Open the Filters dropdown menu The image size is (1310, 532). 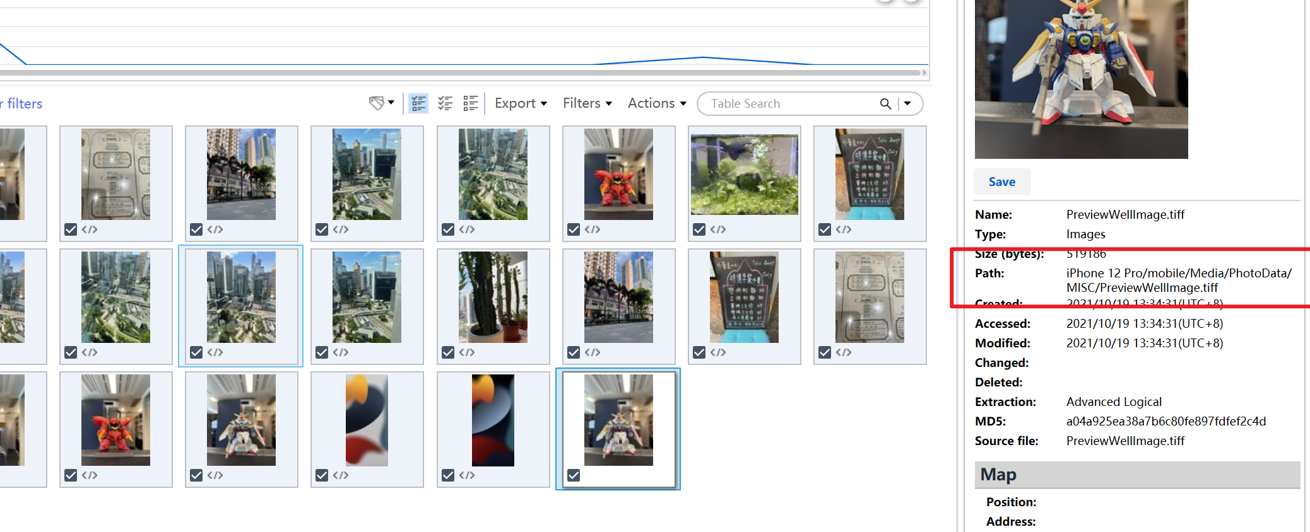pos(587,103)
